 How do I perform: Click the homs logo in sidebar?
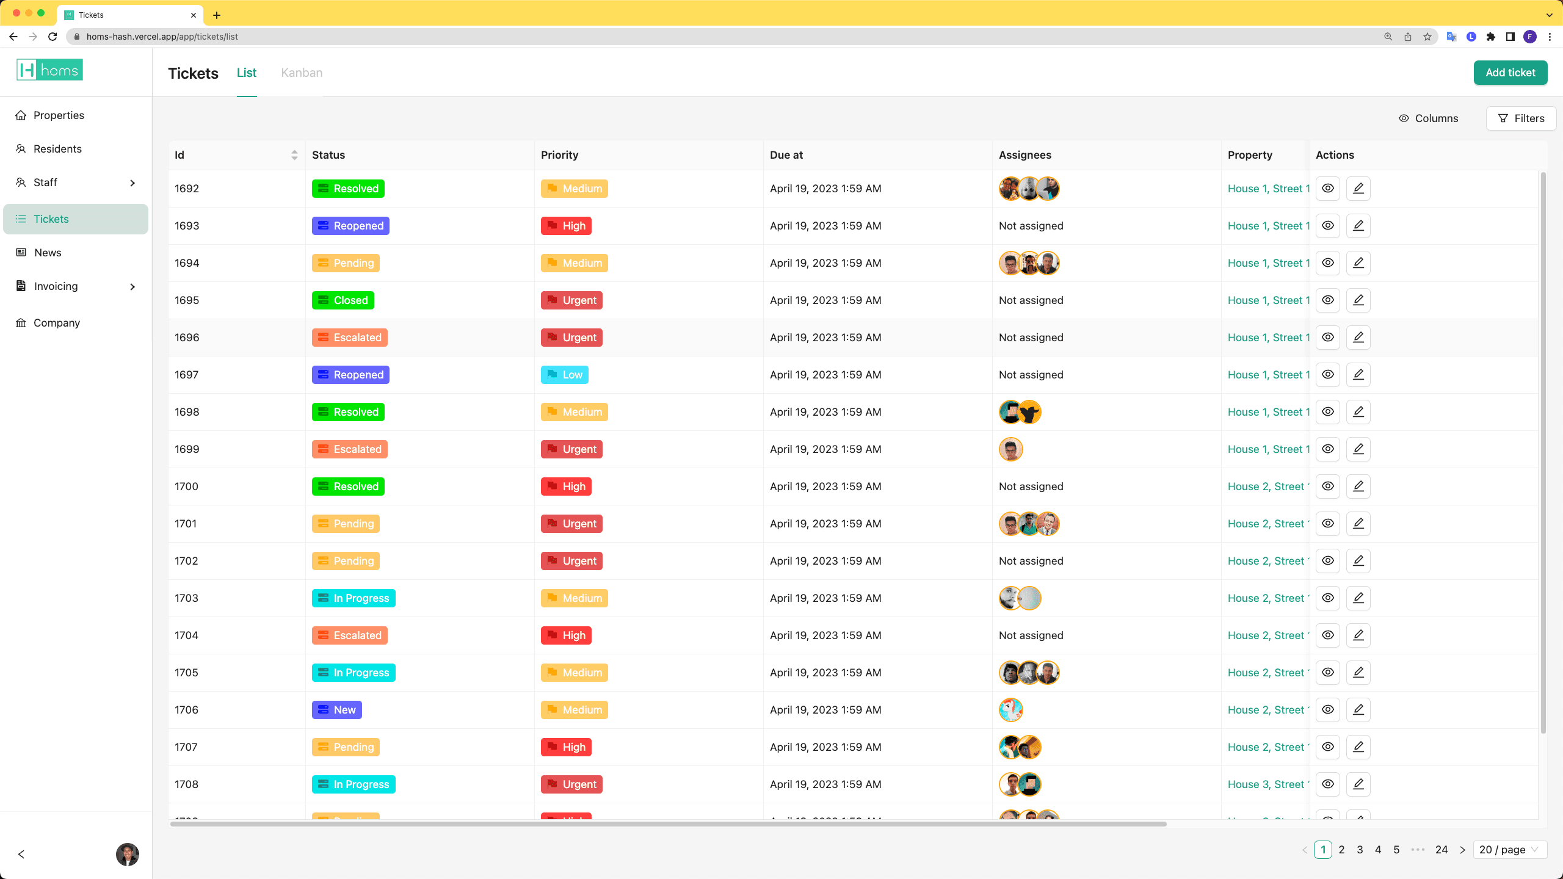[x=49, y=70]
